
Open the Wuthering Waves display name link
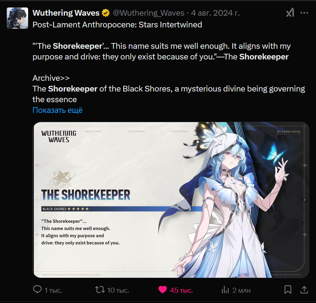[x=66, y=13]
